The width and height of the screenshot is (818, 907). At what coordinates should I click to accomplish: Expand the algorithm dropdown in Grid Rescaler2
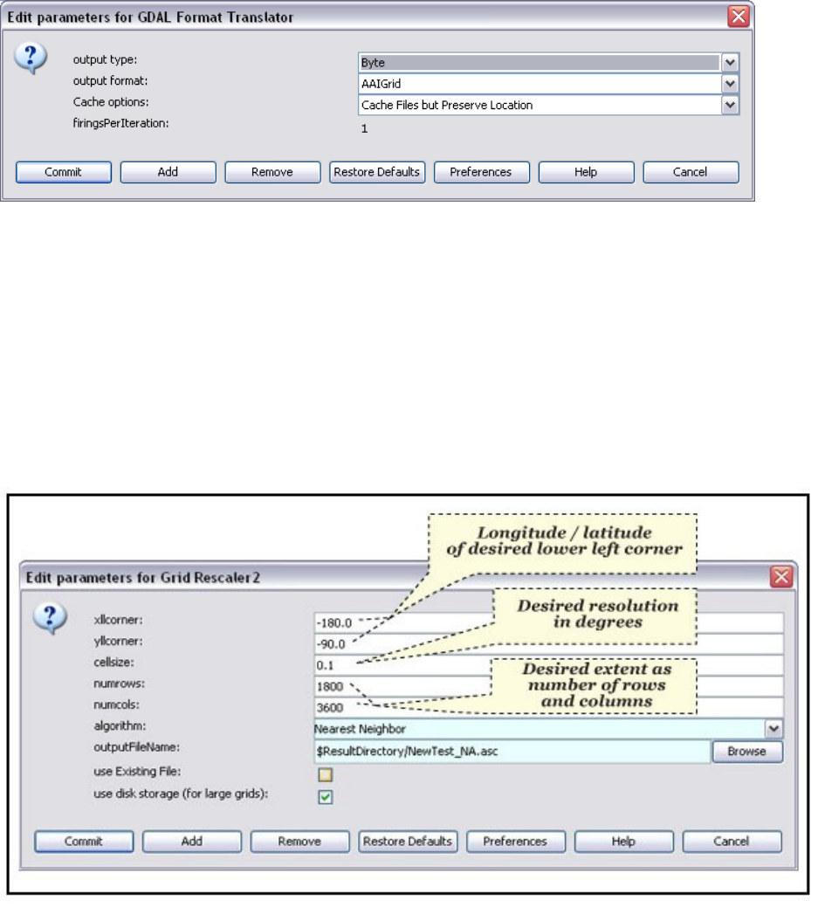point(773,728)
